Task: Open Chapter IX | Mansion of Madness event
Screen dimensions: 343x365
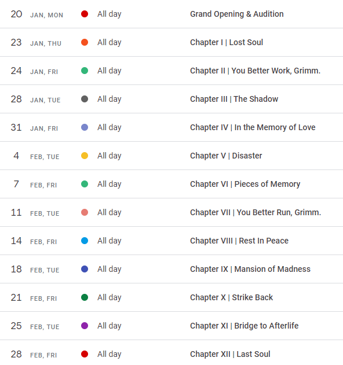Action: click(250, 269)
